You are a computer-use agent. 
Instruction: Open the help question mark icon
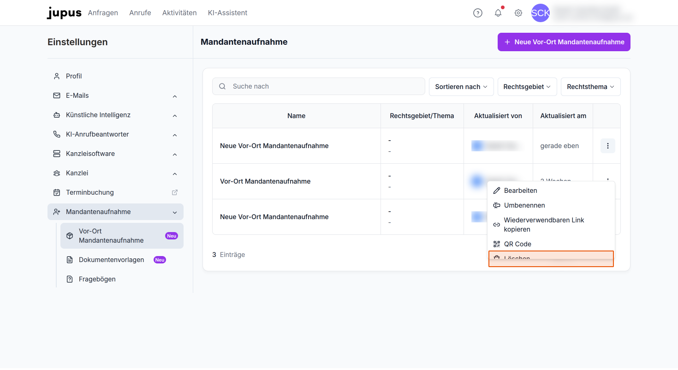[478, 13]
